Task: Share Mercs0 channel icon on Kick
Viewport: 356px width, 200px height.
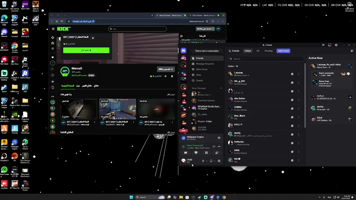Action: 165,76
